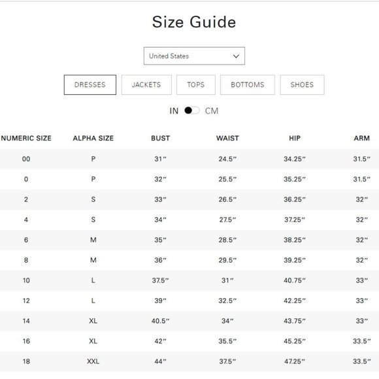Image resolution: width=379 pixels, height=379 pixels.
Task: Open the United States country dropdown
Action: click(194, 56)
